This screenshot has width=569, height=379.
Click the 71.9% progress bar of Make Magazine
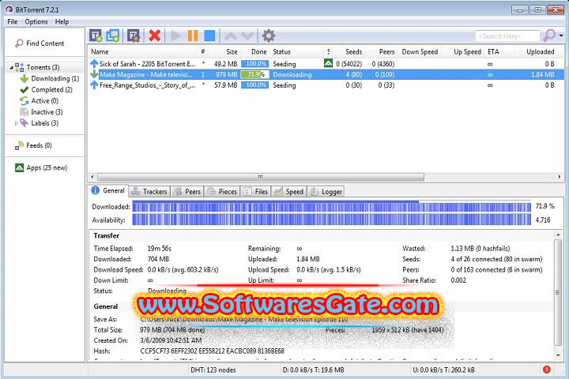[x=254, y=74]
